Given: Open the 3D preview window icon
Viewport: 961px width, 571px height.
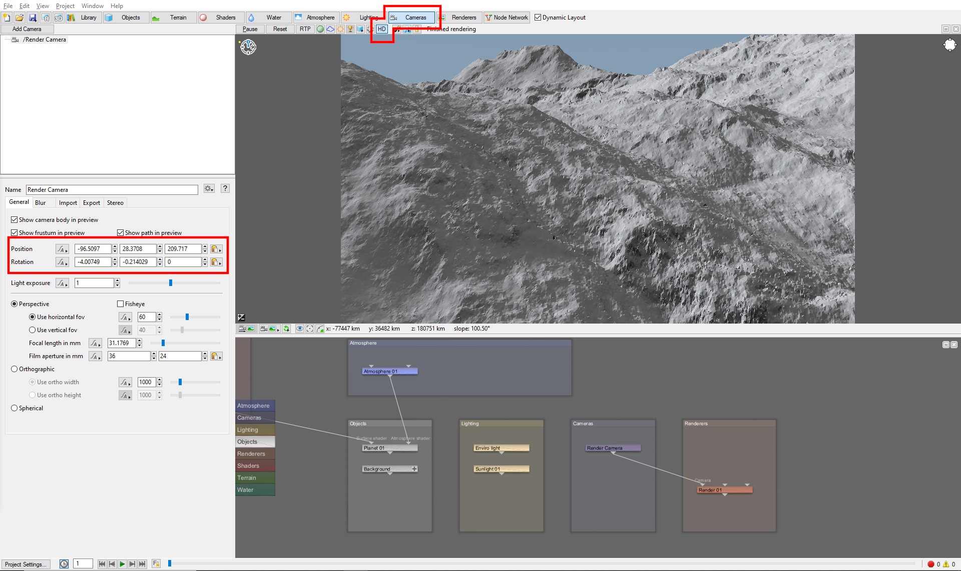Looking at the screenshot, I should point(59,18).
